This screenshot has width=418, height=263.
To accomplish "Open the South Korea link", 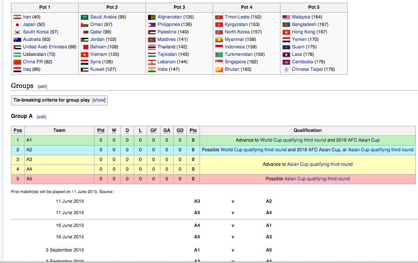I will tap(36, 32).
